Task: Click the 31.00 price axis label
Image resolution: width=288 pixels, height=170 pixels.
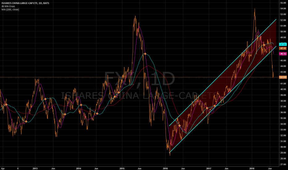Action: click(283, 141)
